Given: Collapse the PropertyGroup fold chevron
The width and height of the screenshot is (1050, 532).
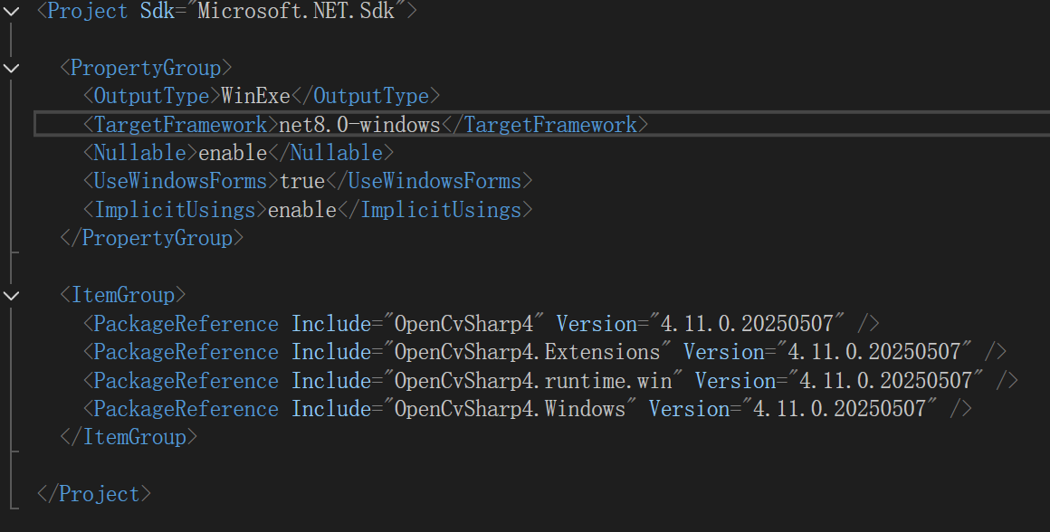Looking at the screenshot, I should point(12,68).
